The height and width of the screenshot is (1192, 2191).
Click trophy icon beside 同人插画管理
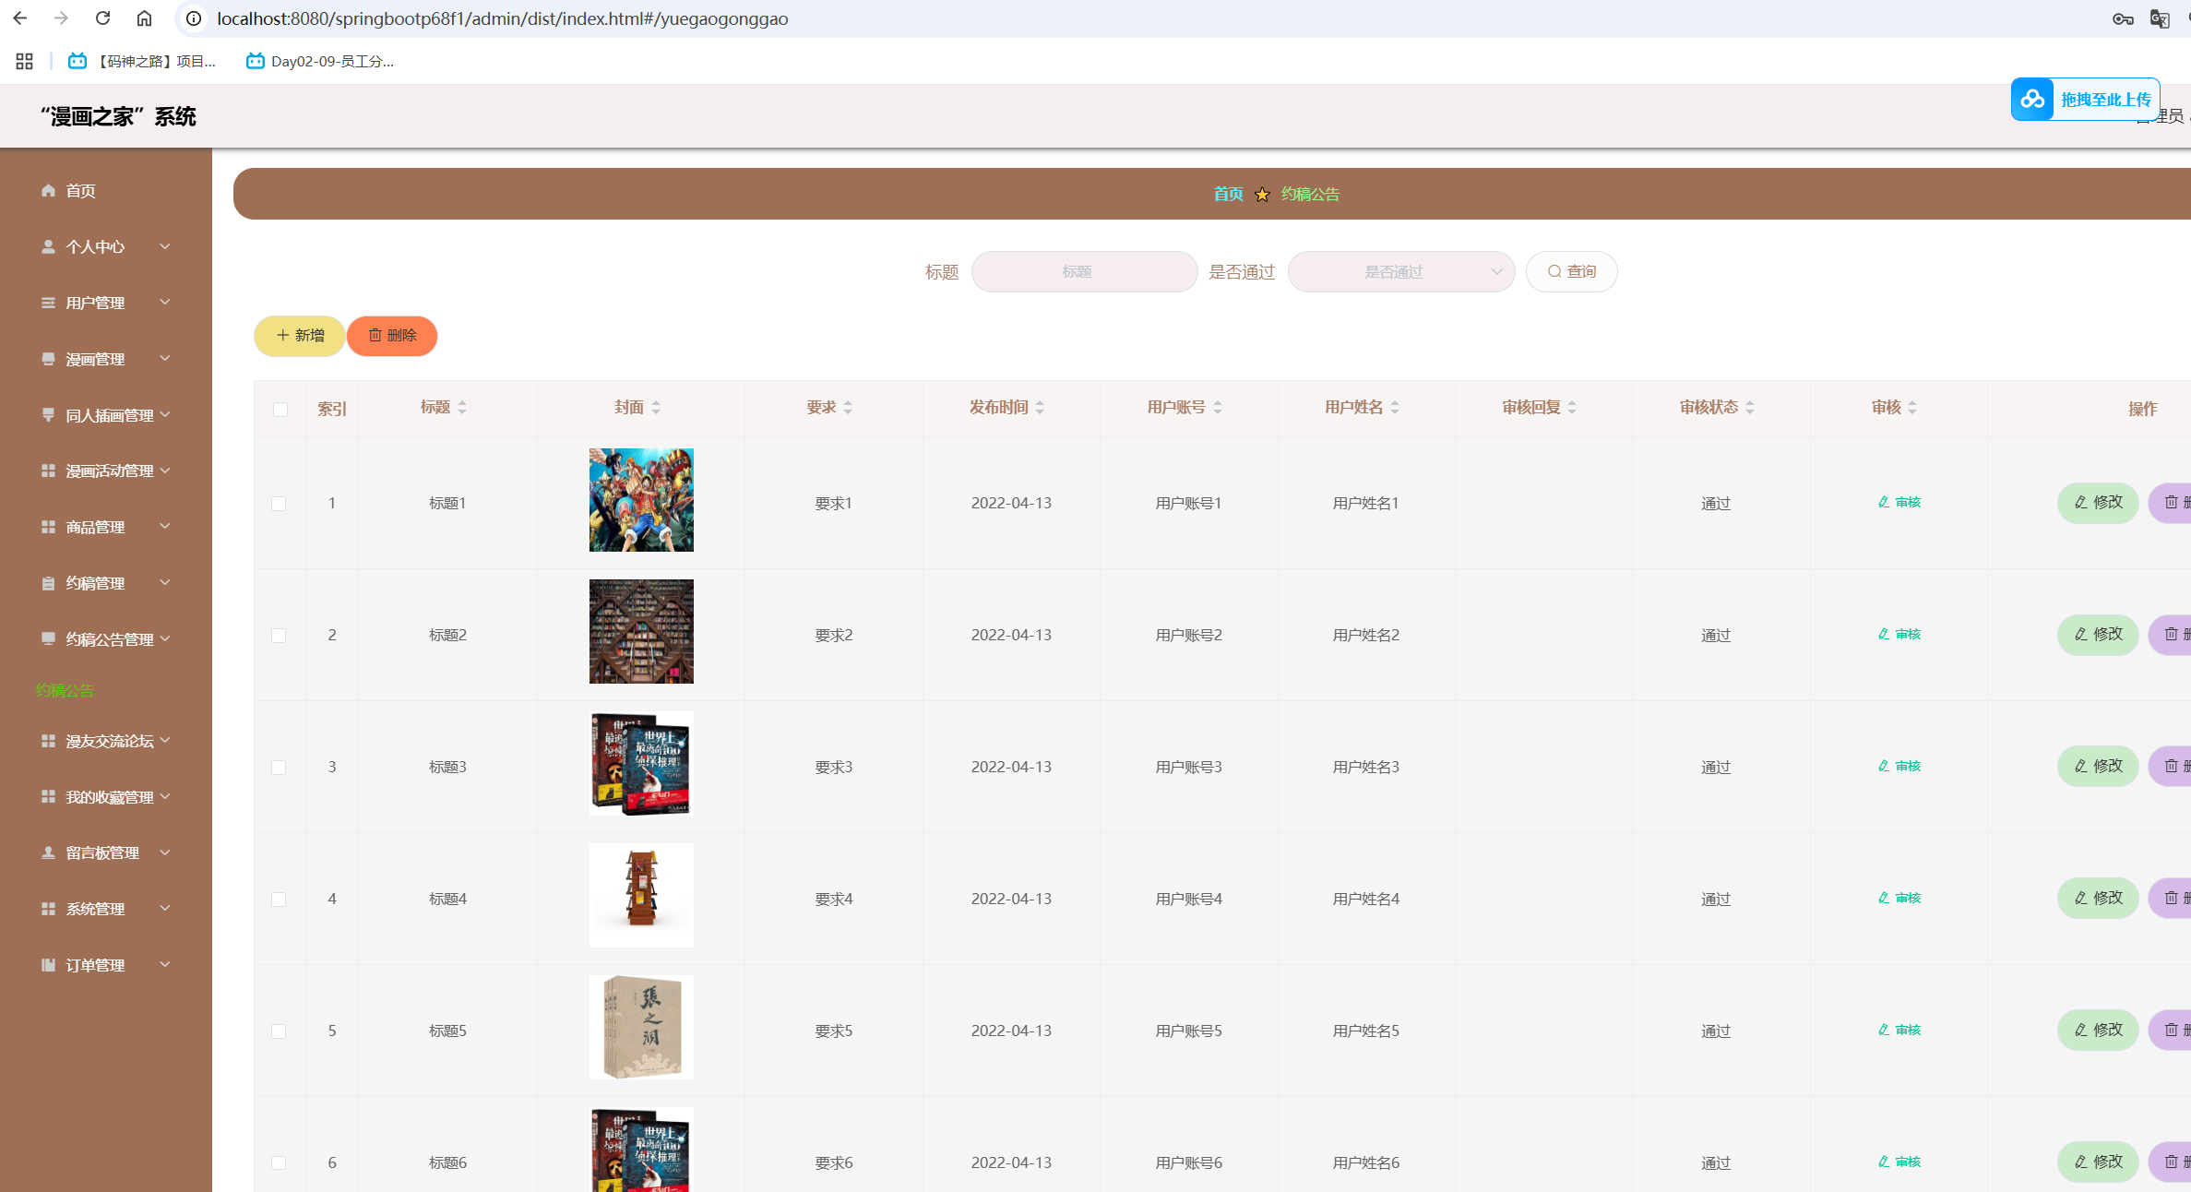point(48,415)
